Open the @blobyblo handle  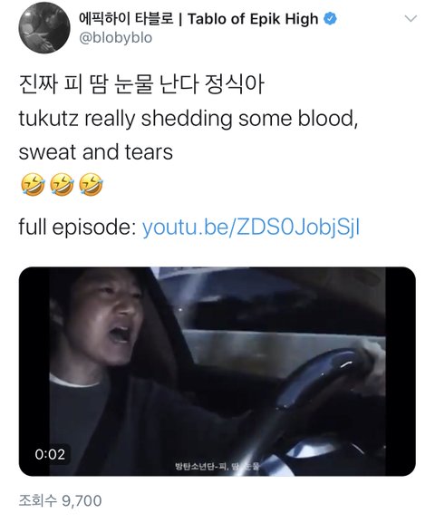point(115,38)
